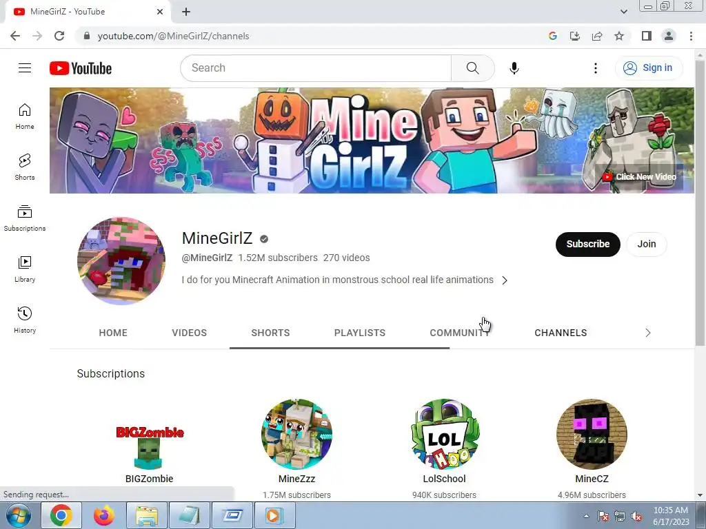Viewport: 706px width, 529px height.
Task: Click the @MineGirlZ handle text
Action: [207, 258]
